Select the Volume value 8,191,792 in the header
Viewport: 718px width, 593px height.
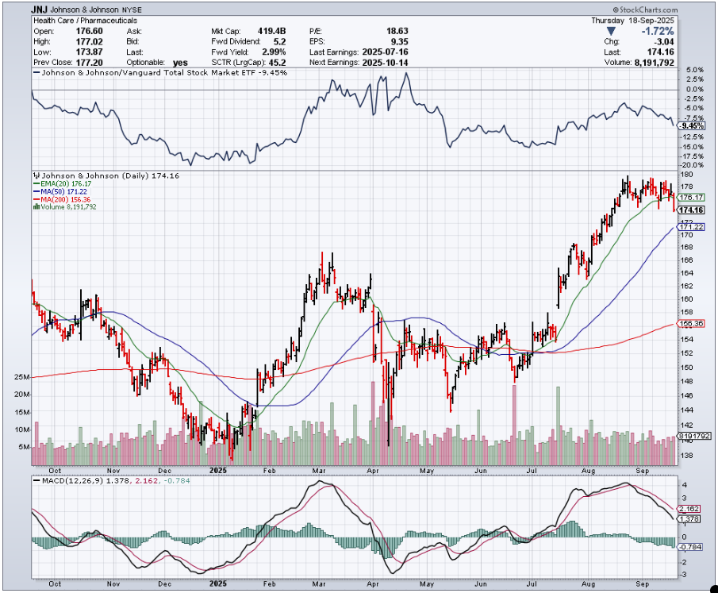[655, 63]
